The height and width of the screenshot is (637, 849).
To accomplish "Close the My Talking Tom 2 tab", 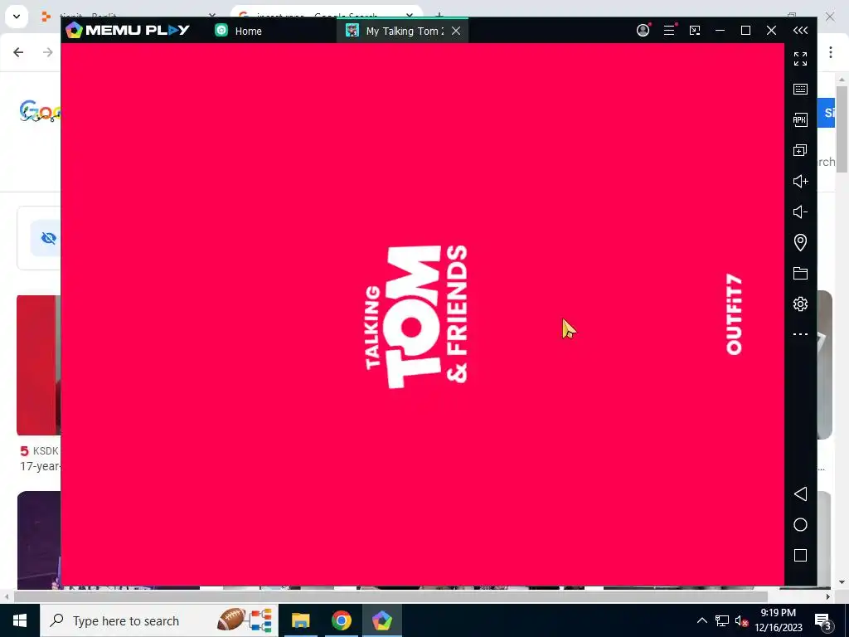I will 456,31.
